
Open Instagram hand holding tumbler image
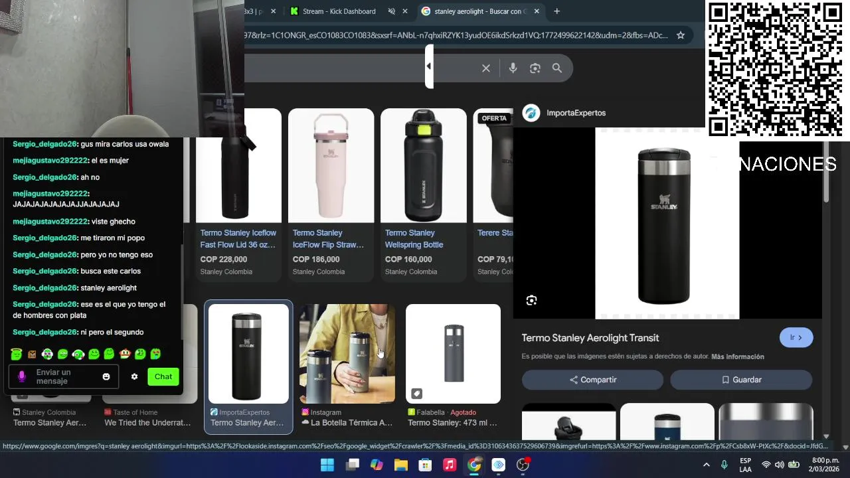tap(347, 353)
